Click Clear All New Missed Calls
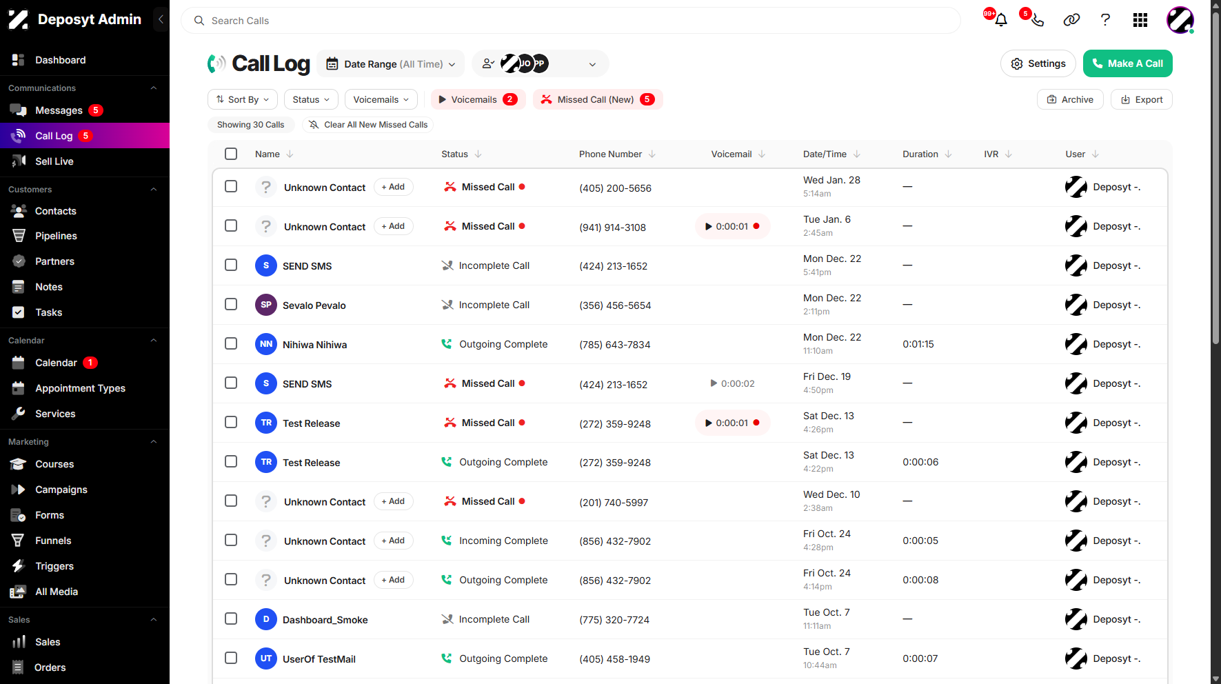The width and height of the screenshot is (1221, 684). point(368,125)
